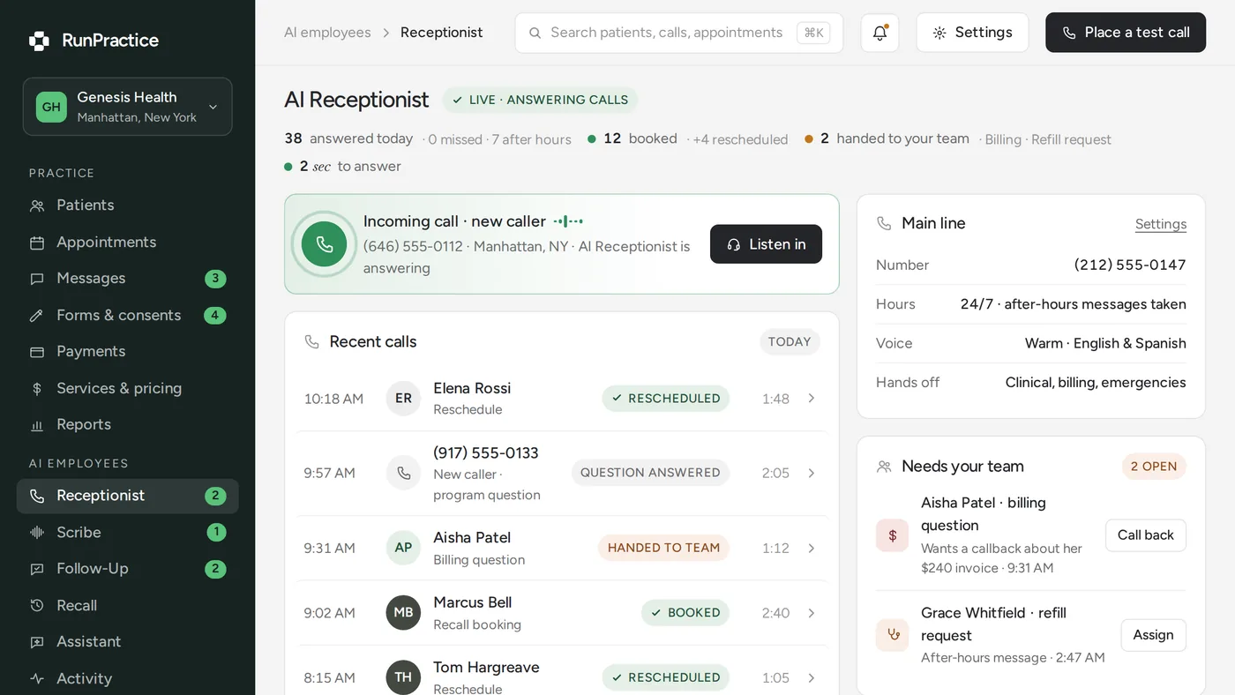Image resolution: width=1235 pixels, height=695 pixels.
Task: Expand the Marcus Bell call row chevron
Action: coord(812,613)
